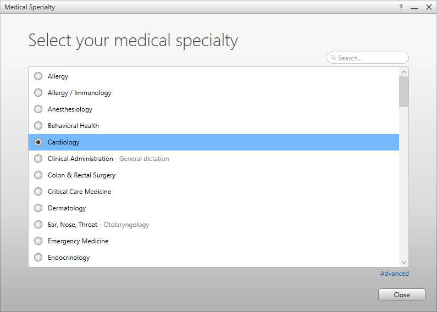Select Colon & Rectal Surgery

point(38,175)
